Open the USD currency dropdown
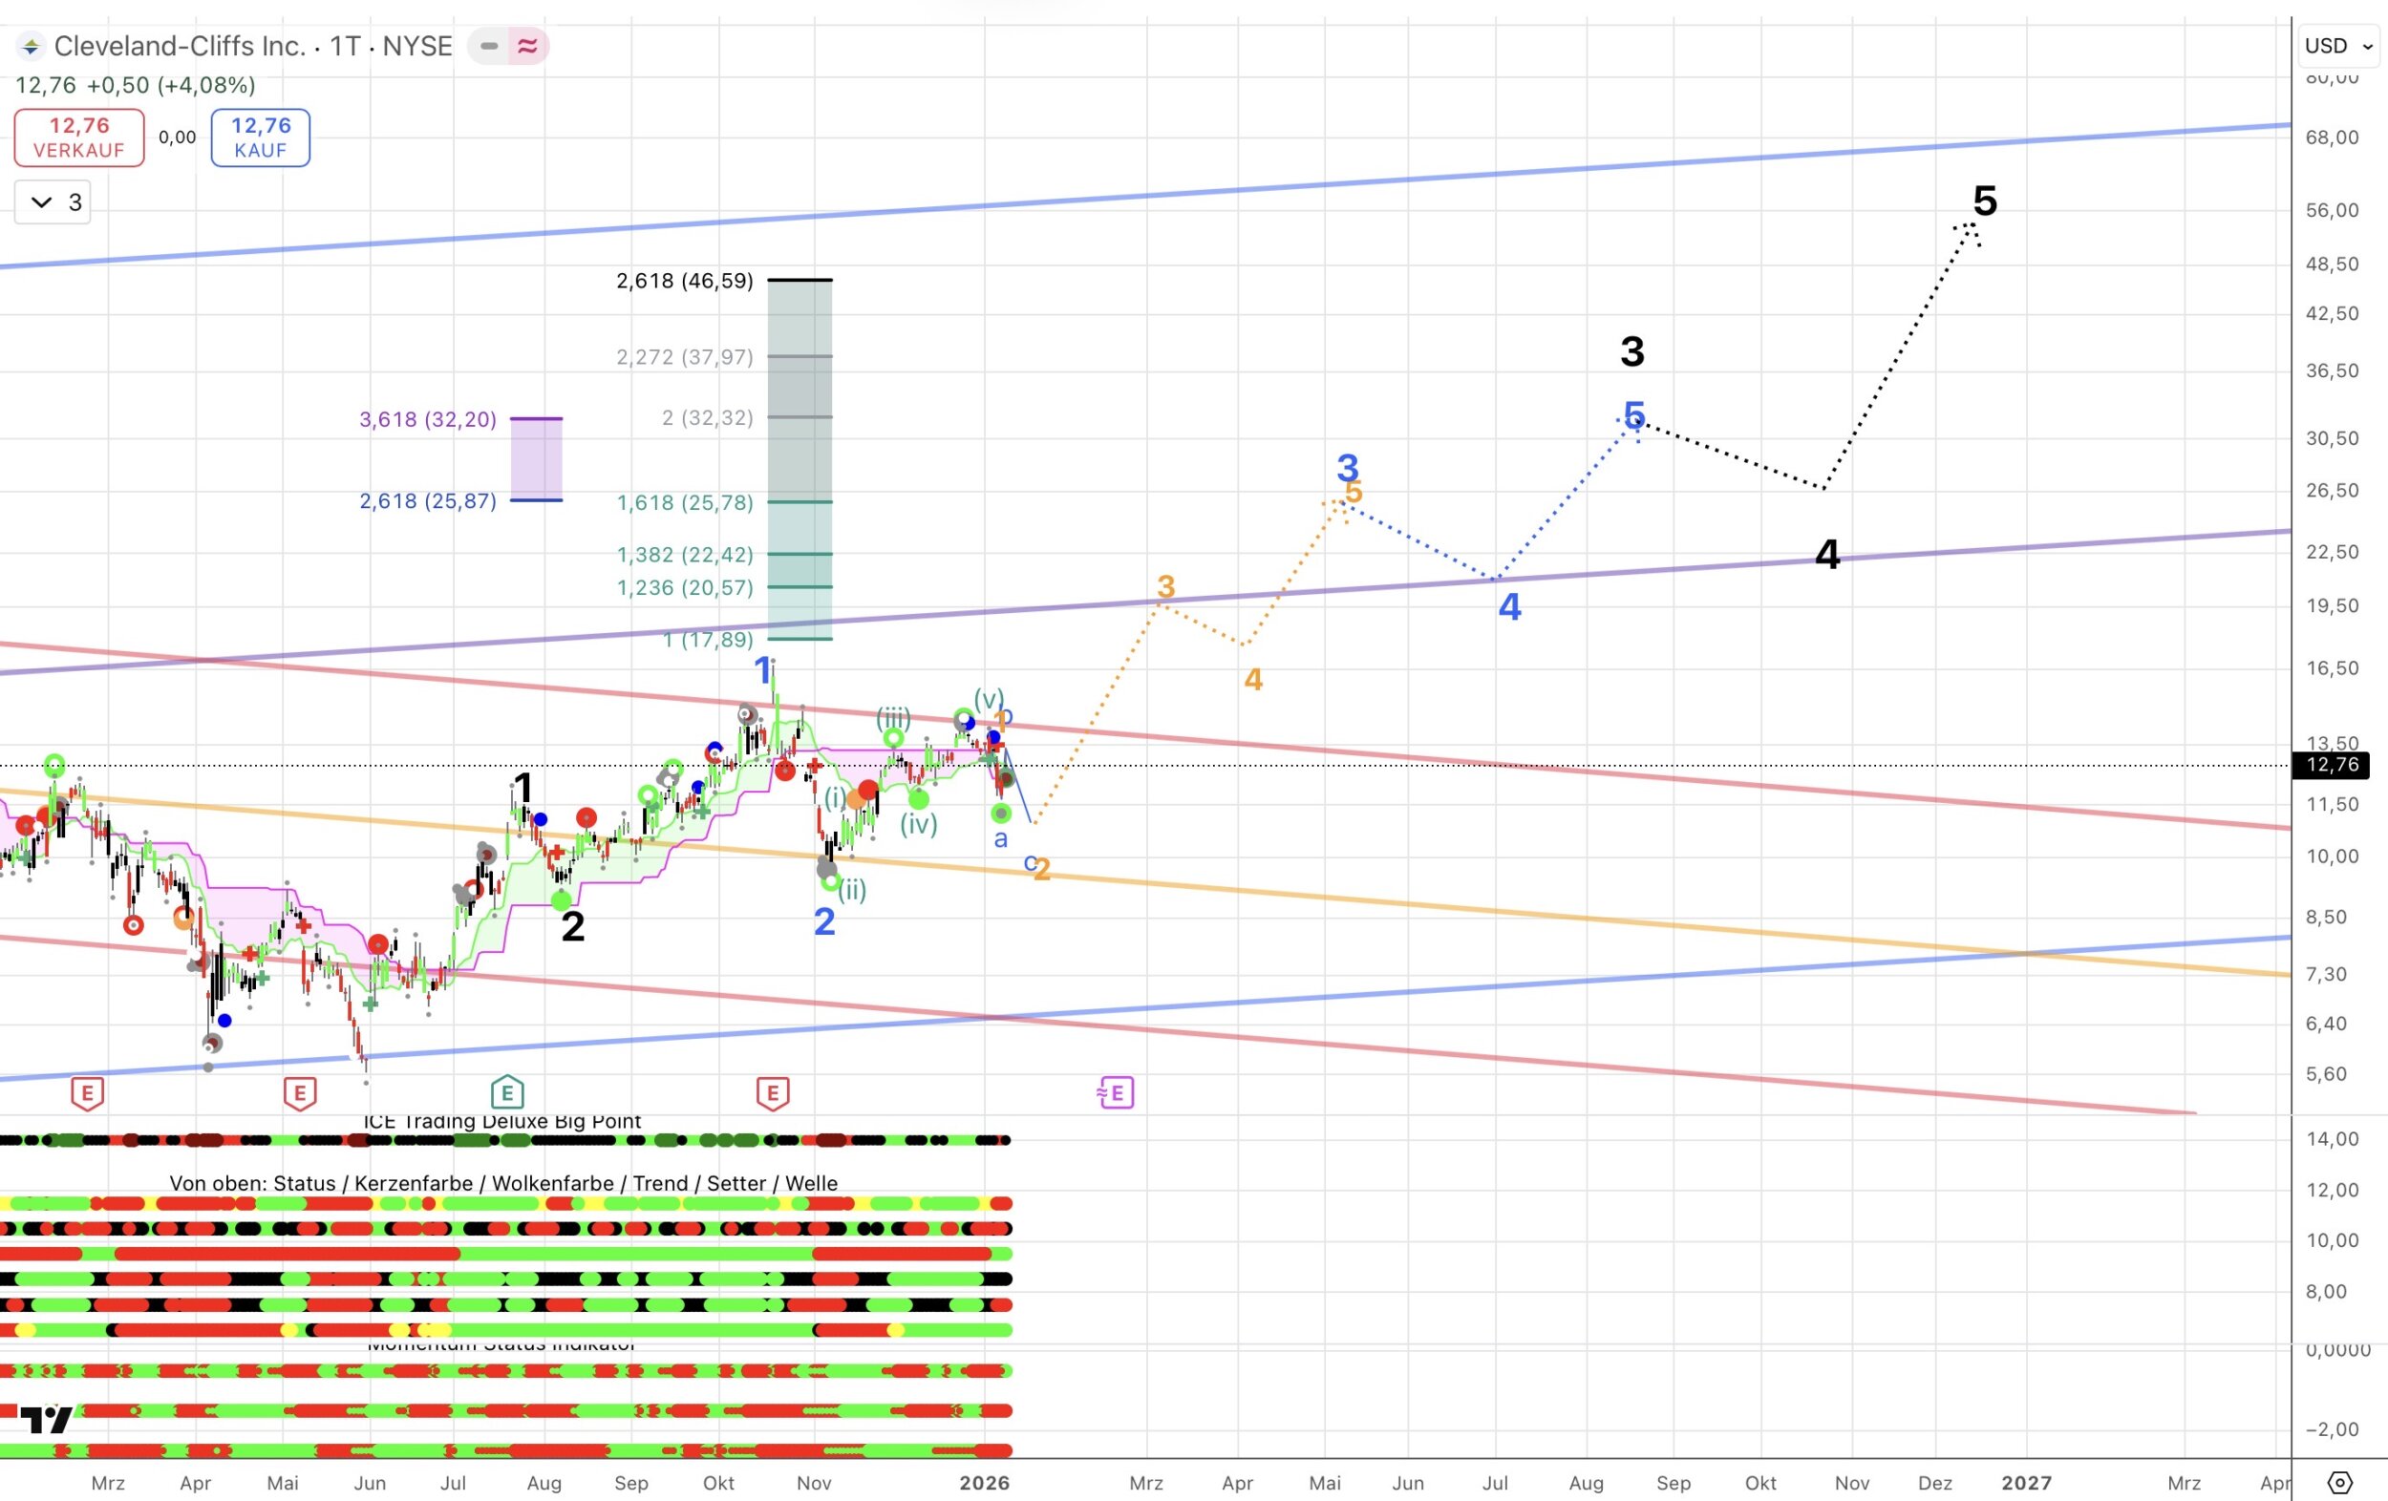Screen dimensions: 2388x1501 click(x=2337, y=47)
